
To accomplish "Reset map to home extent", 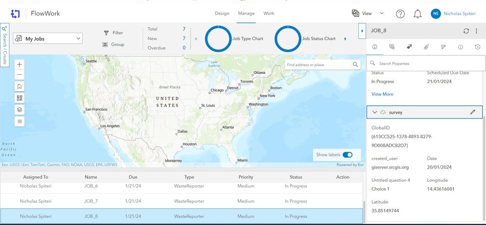I will coord(19,87).
